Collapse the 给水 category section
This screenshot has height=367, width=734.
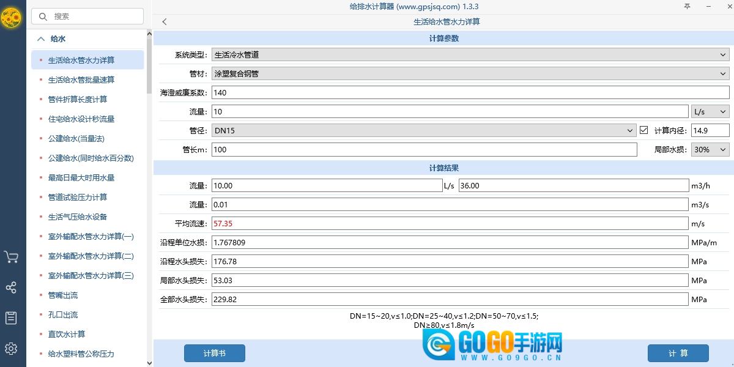pyautogui.click(x=41, y=39)
